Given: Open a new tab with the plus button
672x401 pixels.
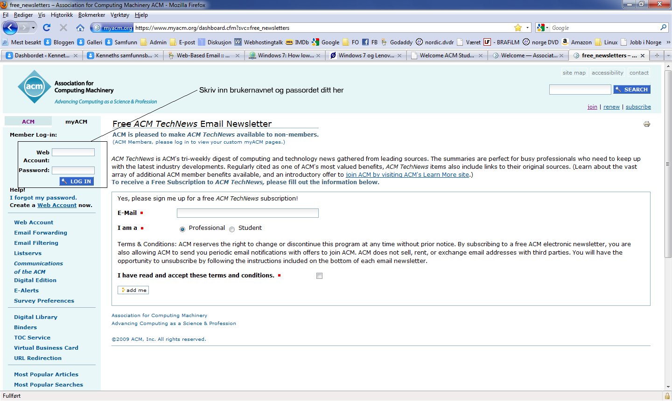Looking at the screenshot, I should [x=657, y=55].
